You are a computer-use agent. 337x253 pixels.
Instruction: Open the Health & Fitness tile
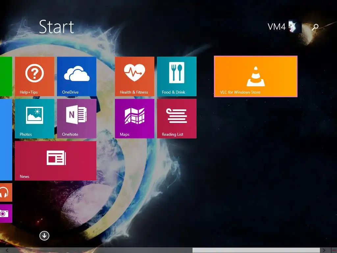click(135, 76)
